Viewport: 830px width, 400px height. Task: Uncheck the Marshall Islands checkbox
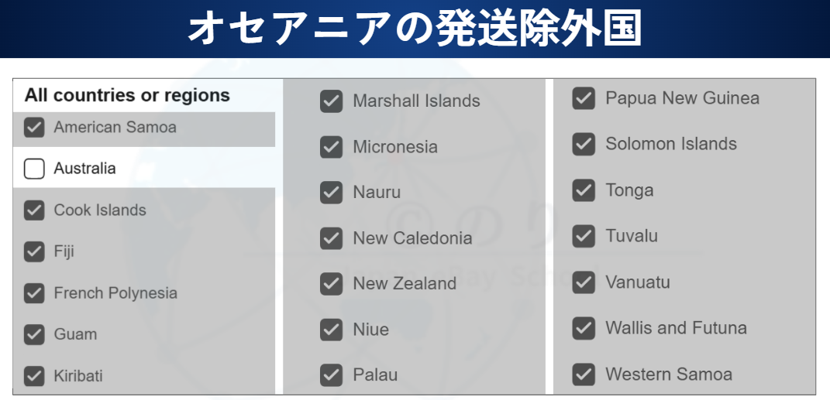pos(331,101)
